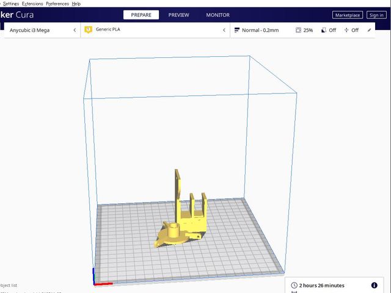
Task: Switch to the PREVIEW stage tab
Action: pos(179,15)
